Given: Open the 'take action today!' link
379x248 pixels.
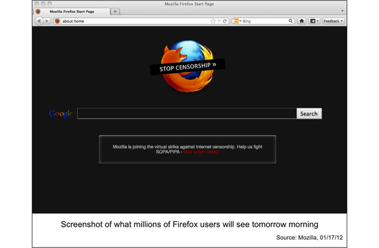Looking at the screenshot, I should point(201,152).
